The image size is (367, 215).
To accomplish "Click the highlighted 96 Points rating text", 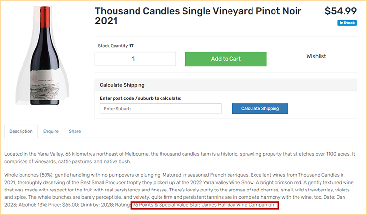I will tap(205, 205).
